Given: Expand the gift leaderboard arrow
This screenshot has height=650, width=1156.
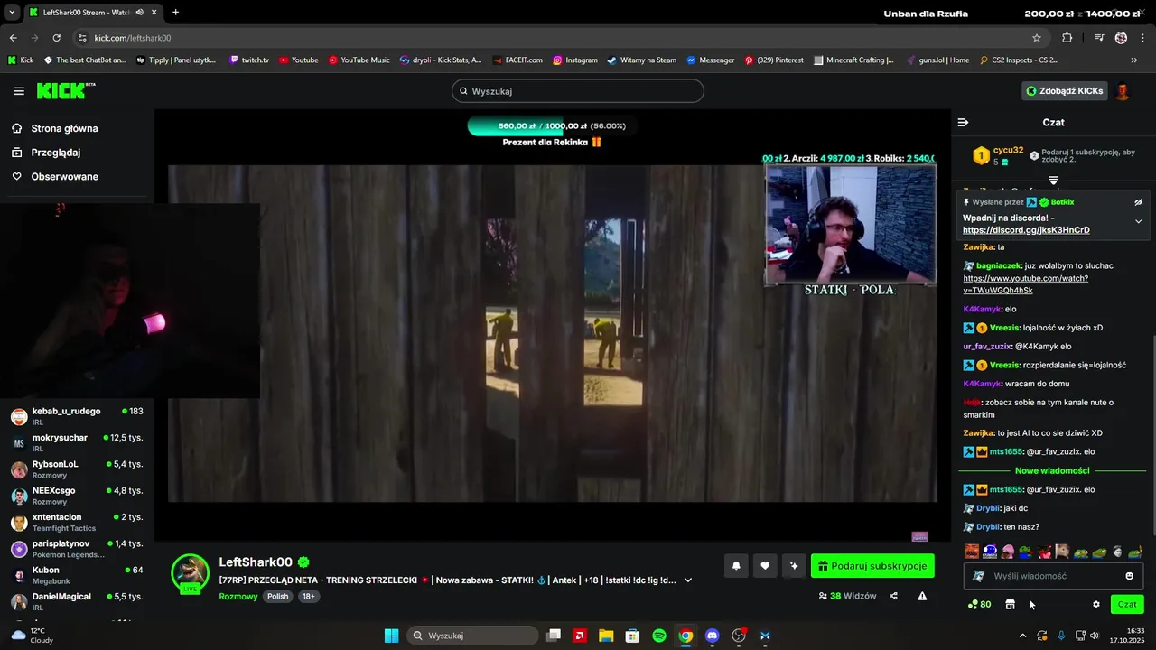Looking at the screenshot, I should 1053,181.
